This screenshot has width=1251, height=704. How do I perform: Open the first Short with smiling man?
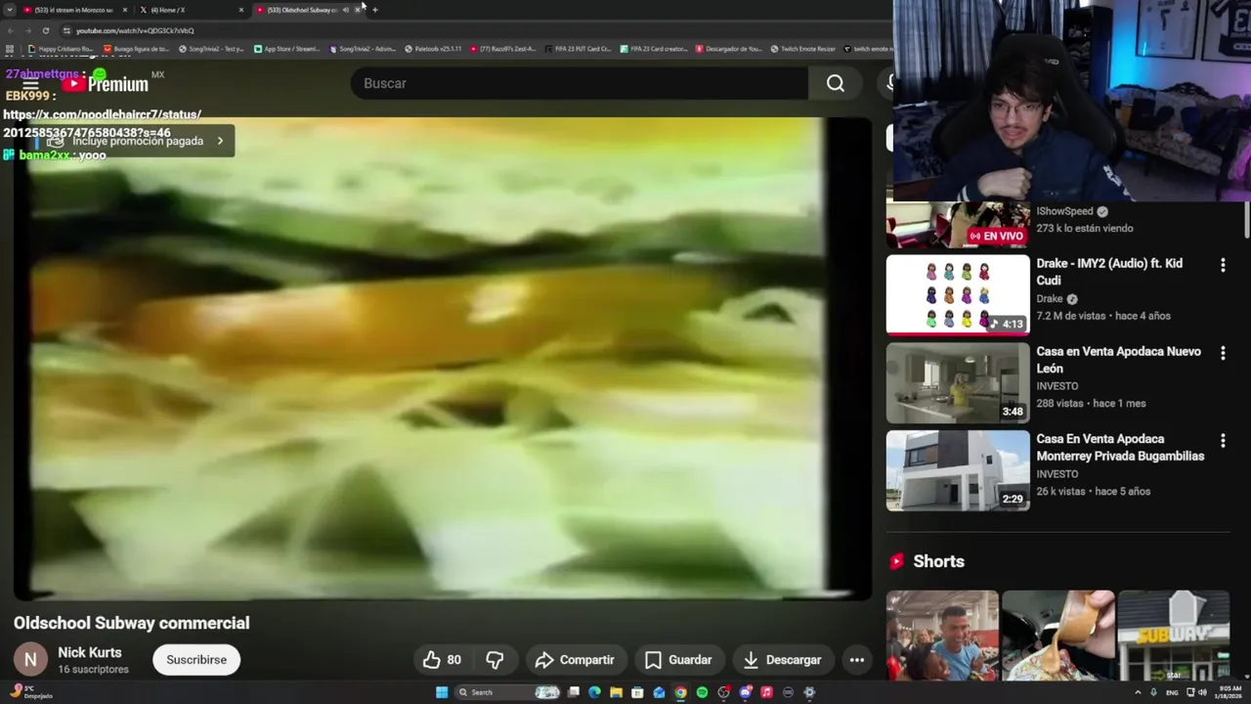pos(942,636)
